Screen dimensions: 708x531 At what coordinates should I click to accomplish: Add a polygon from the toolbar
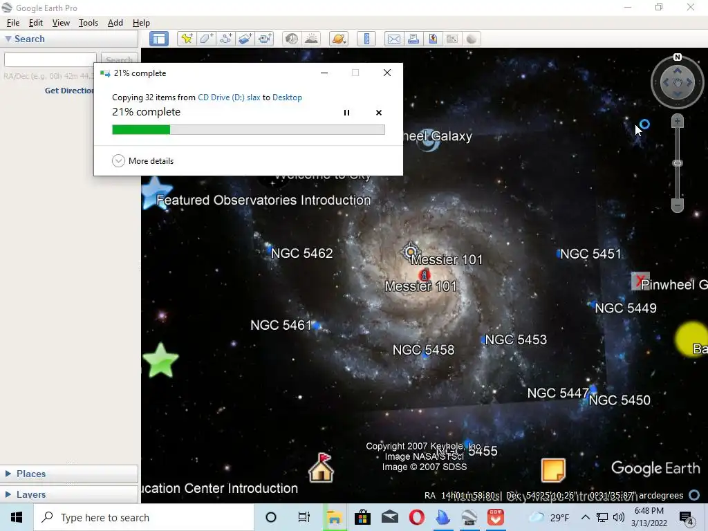coord(206,39)
